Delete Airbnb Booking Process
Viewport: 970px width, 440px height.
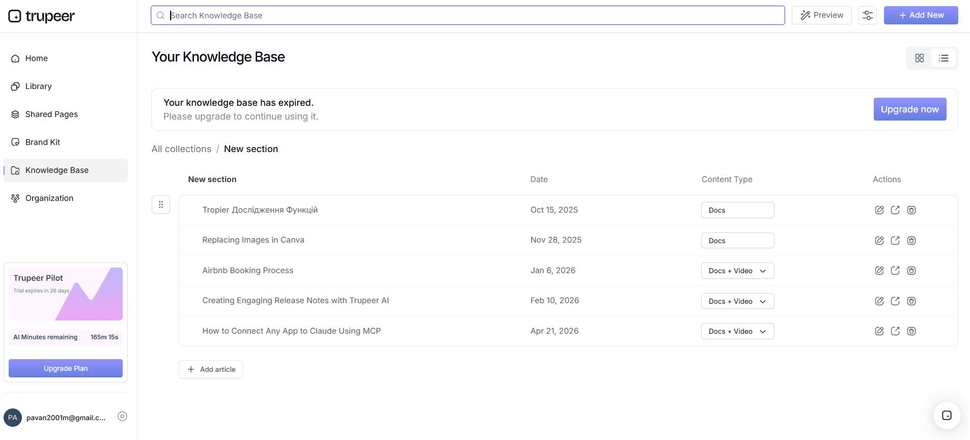click(x=911, y=271)
